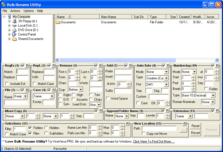Open the File Name Keep dropdown

point(26,96)
